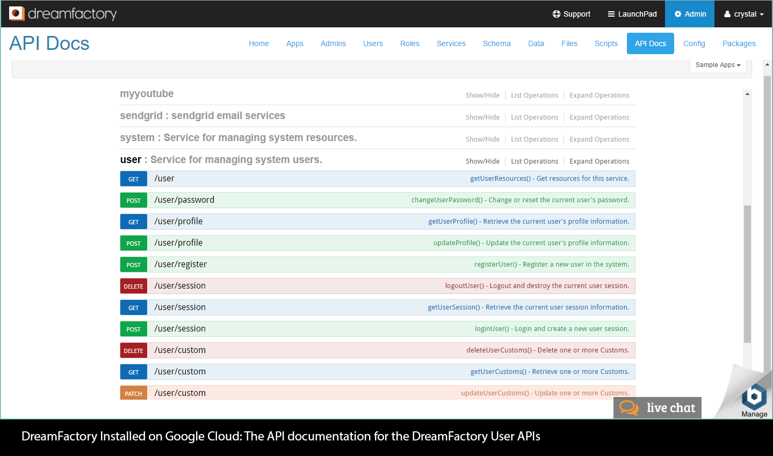
Task: Expand Operations for the system service
Action: [599, 139]
